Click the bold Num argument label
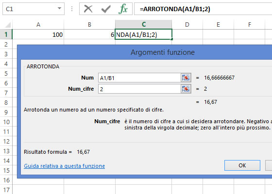The image size is (272, 194). click(x=87, y=78)
